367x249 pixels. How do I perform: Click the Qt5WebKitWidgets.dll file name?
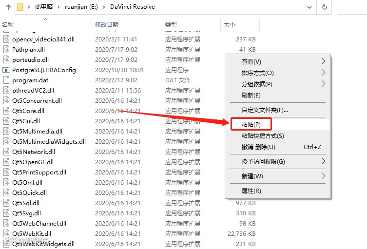[x=43, y=244]
